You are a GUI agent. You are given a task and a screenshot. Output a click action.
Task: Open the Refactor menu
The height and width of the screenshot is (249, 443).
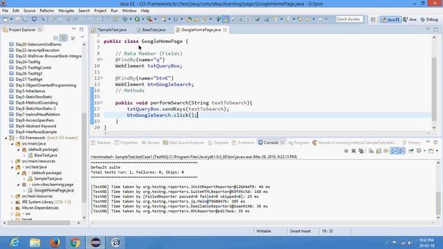tap(47, 11)
